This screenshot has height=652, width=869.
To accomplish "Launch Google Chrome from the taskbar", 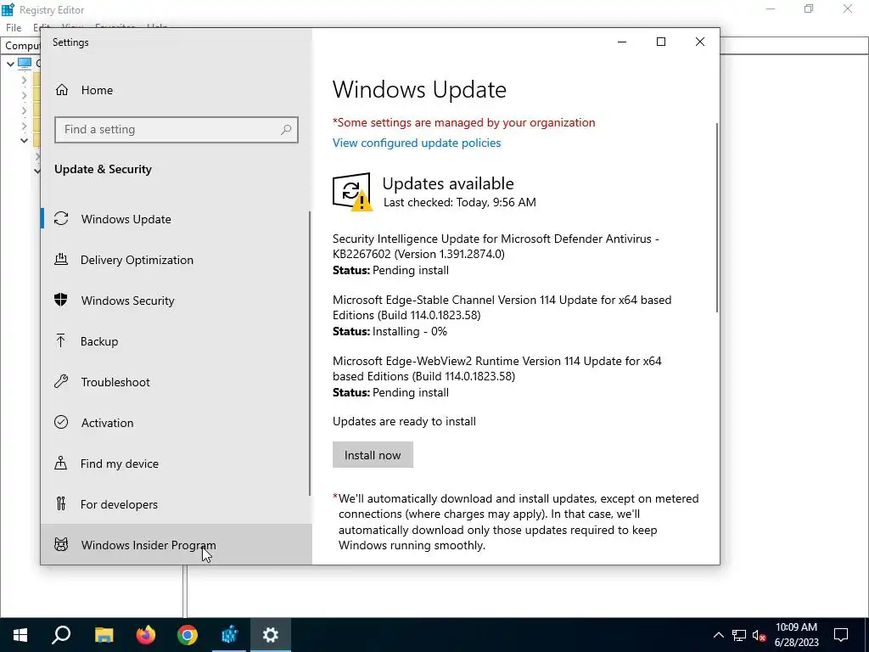I will tap(188, 635).
